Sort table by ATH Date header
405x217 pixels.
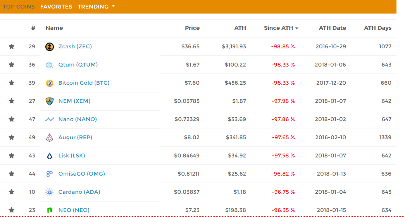click(332, 28)
